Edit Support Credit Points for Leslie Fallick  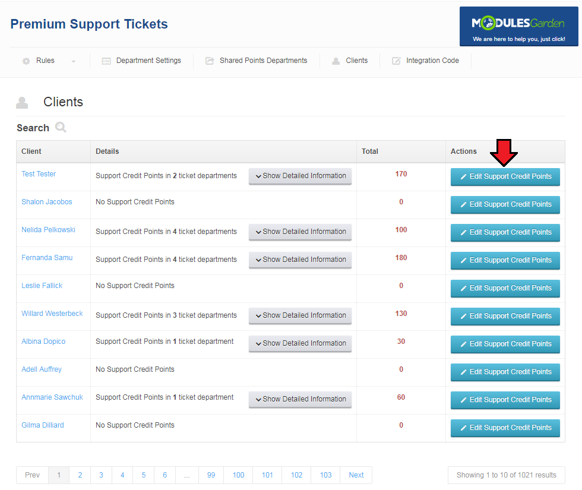click(x=505, y=289)
